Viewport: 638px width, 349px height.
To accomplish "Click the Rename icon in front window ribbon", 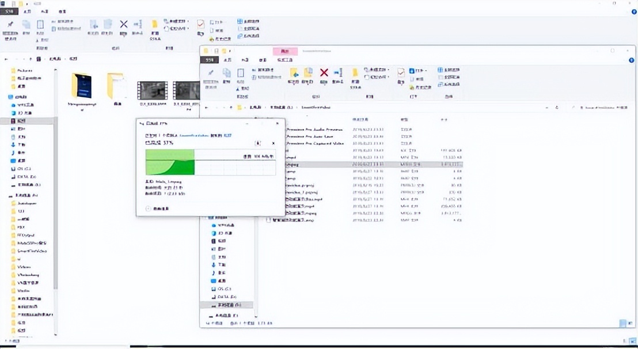I will (x=338, y=73).
